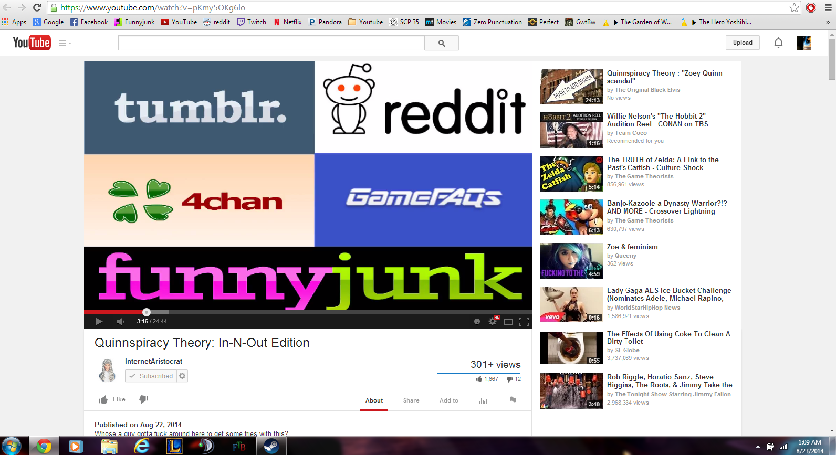Open the Google bookmark
The width and height of the screenshot is (836, 455).
point(48,22)
